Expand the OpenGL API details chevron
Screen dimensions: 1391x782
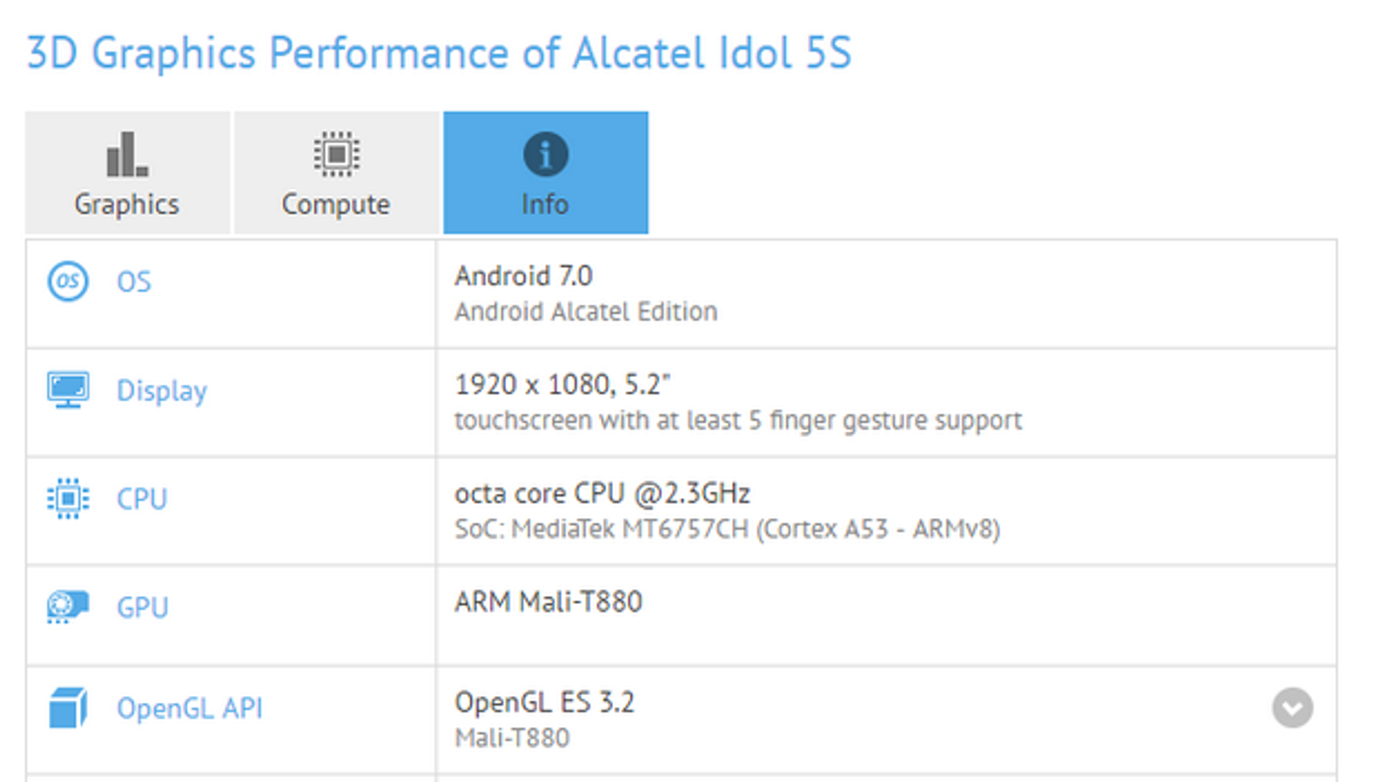[x=1292, y=707]
